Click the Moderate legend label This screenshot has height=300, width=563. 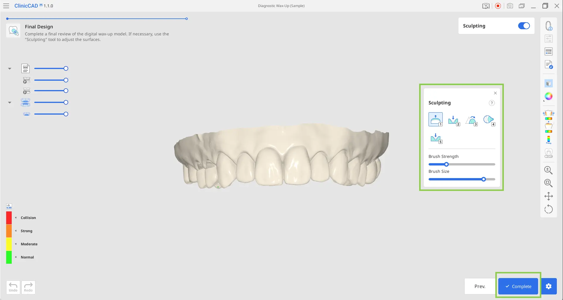(x=29, y=244)
